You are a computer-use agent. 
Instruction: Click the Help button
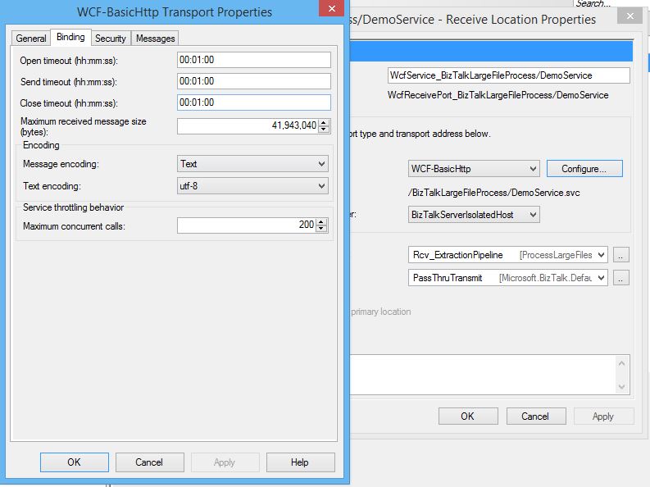(x=300, y=462)
